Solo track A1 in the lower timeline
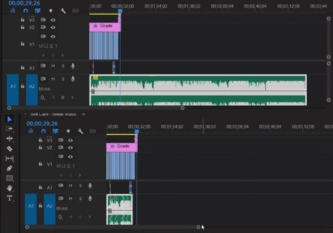Image resolution: width=333 pixels, height=233 pixels. tap(80, 186)
